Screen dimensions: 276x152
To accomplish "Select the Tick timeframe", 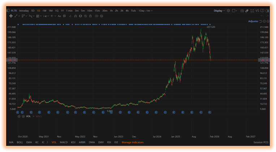I will pyautogui.click(x=133, y=11).
